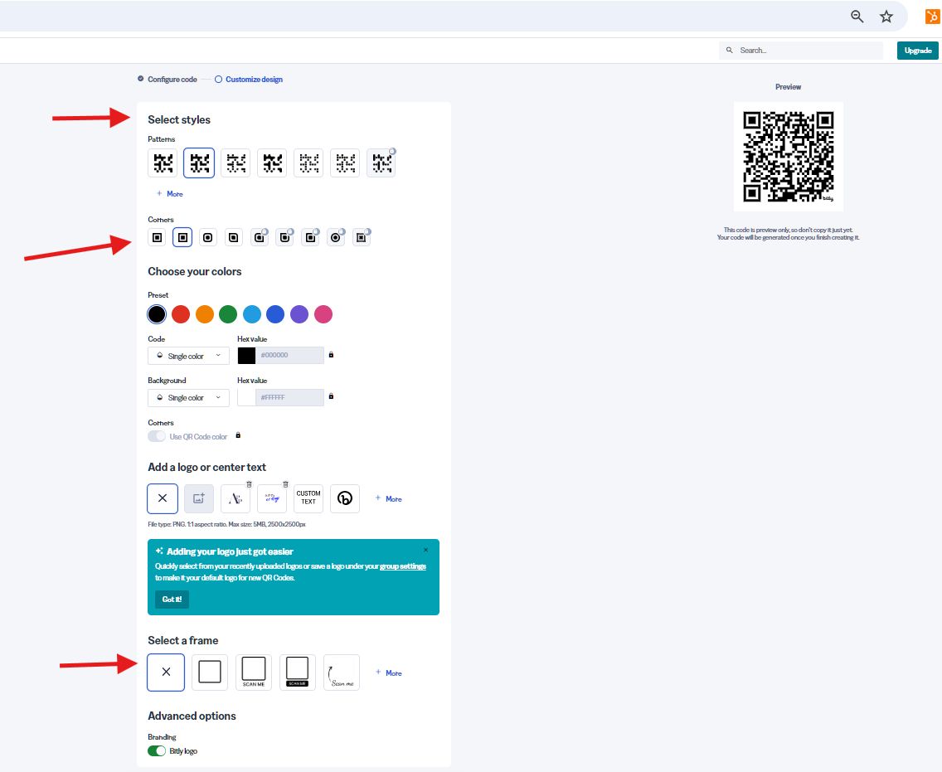Select the no-logo X option
942x772 pixels.
coord(163,498)
